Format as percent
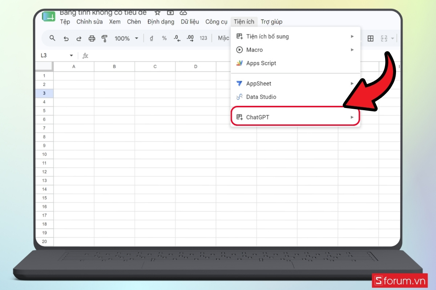This screenshot has height=290, width=436. tap(164, 38)
